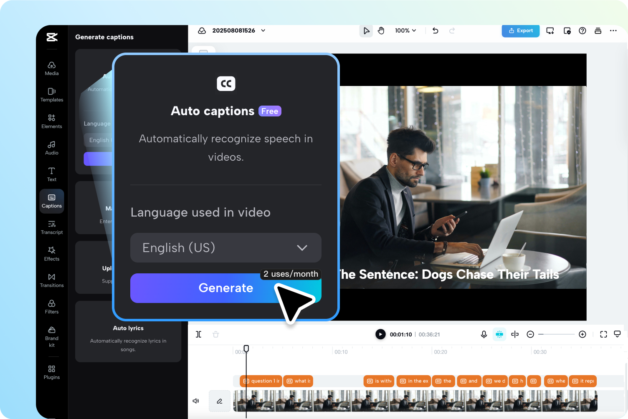Toggle the highlighted timeline snapping button

click(x=499, y=334)
